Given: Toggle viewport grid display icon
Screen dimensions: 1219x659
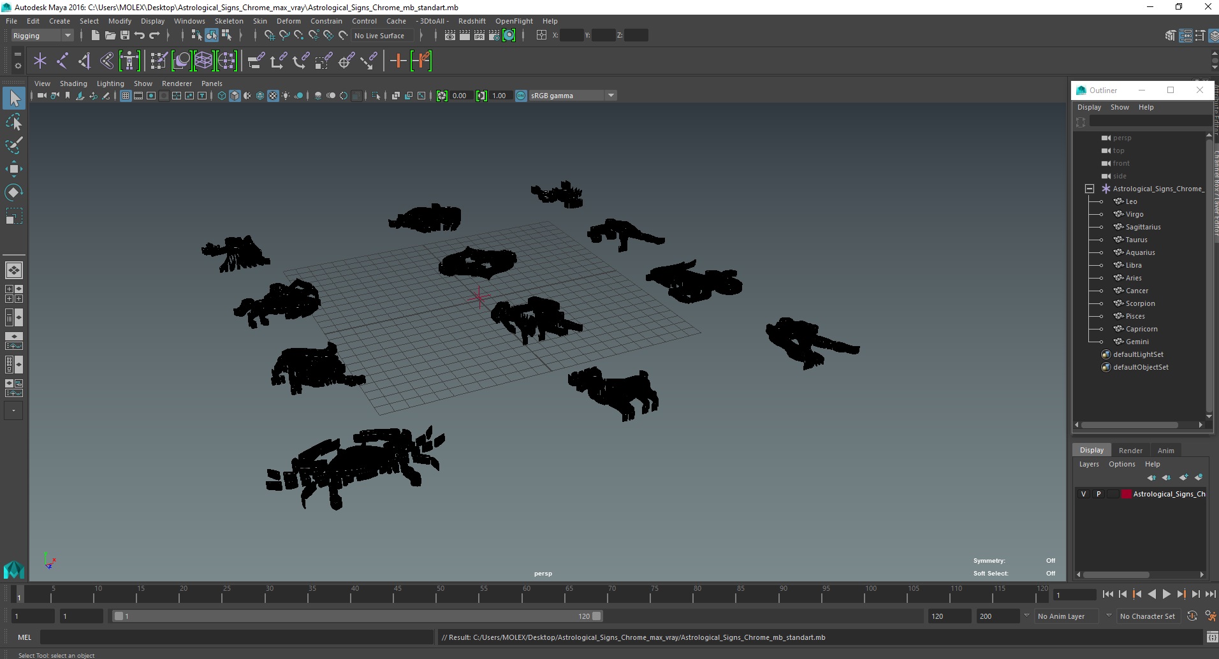Looking at the screenshot, I should [x=126, y=96].
